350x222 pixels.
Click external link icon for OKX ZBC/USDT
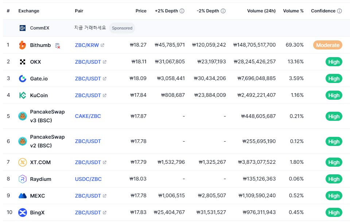pyautogui.click(x=105, y=62)
